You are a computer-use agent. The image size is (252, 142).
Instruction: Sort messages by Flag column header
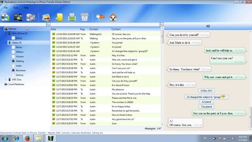[82, 29]
